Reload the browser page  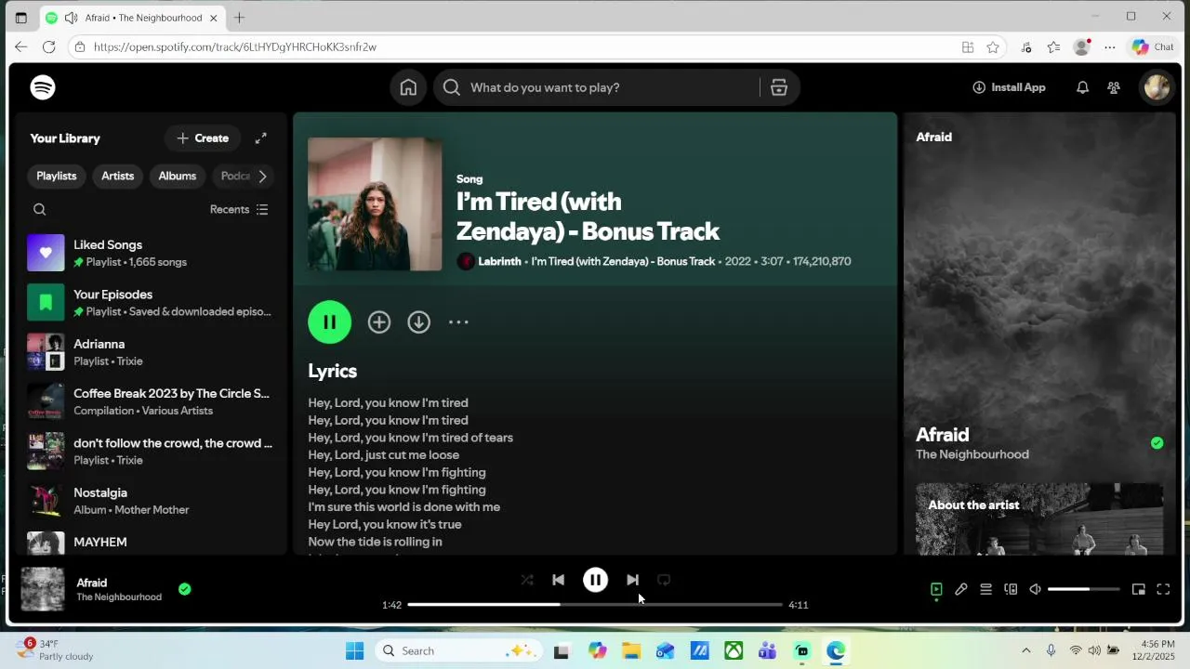coord(49,46)
